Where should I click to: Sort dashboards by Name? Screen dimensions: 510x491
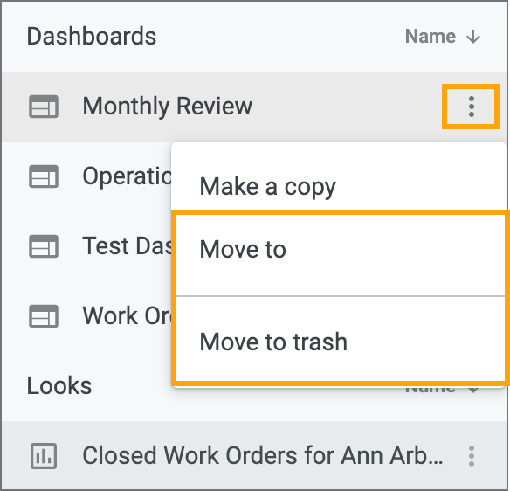click(x=430, y=36)
